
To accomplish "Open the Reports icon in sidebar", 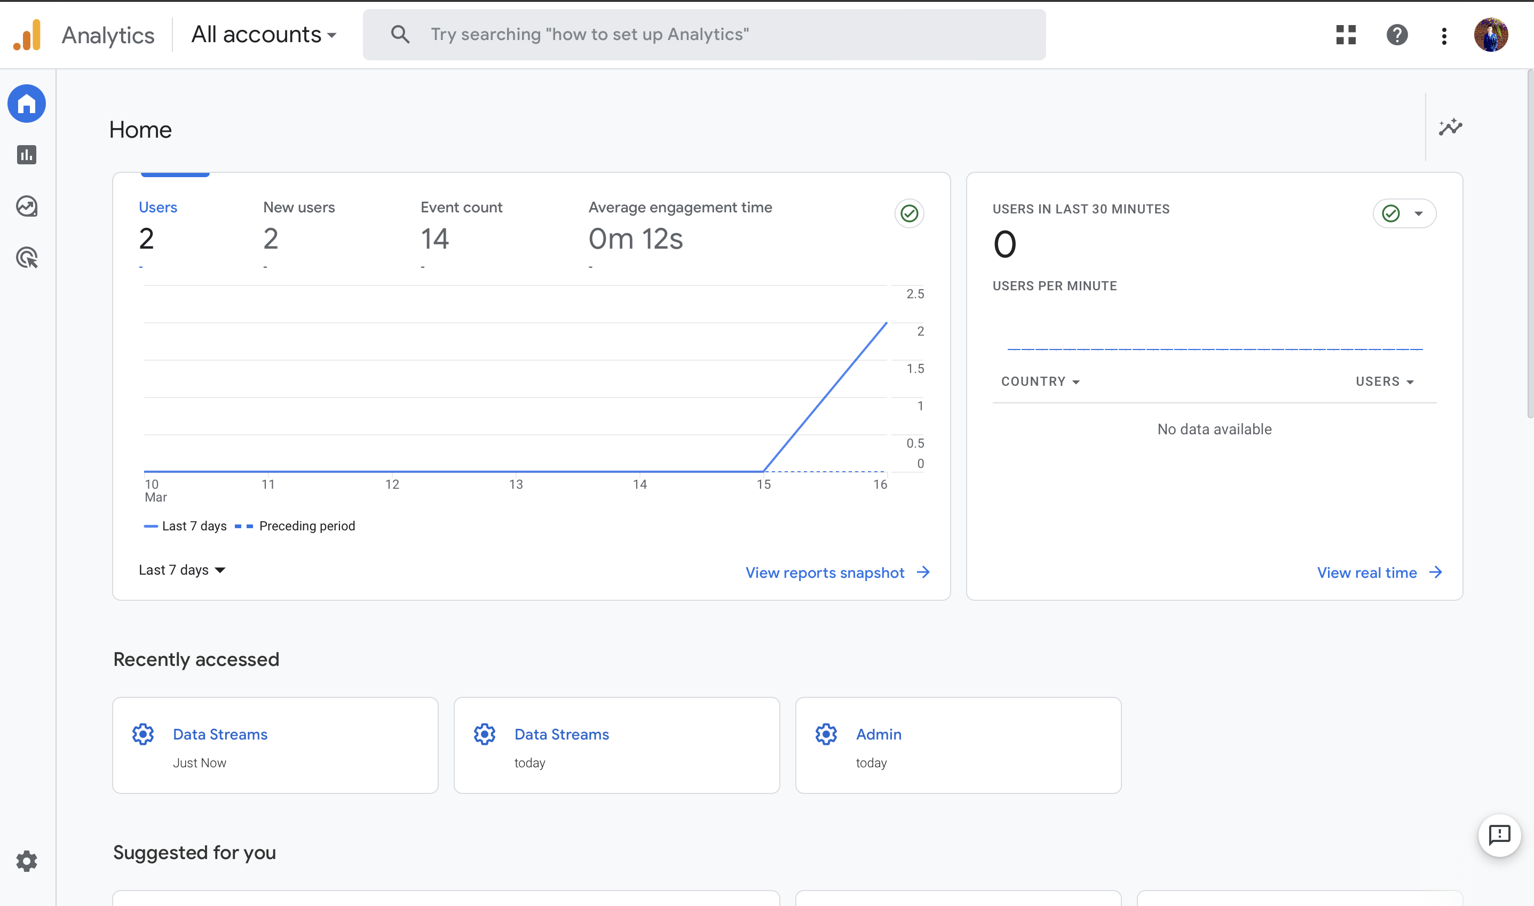I will tap(26, 155).
